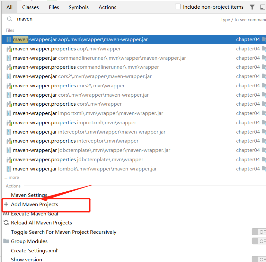
Task: Select Toggle Search For Maven Project Recursively action
Action: pyautogui.click(x=64, y=232)
